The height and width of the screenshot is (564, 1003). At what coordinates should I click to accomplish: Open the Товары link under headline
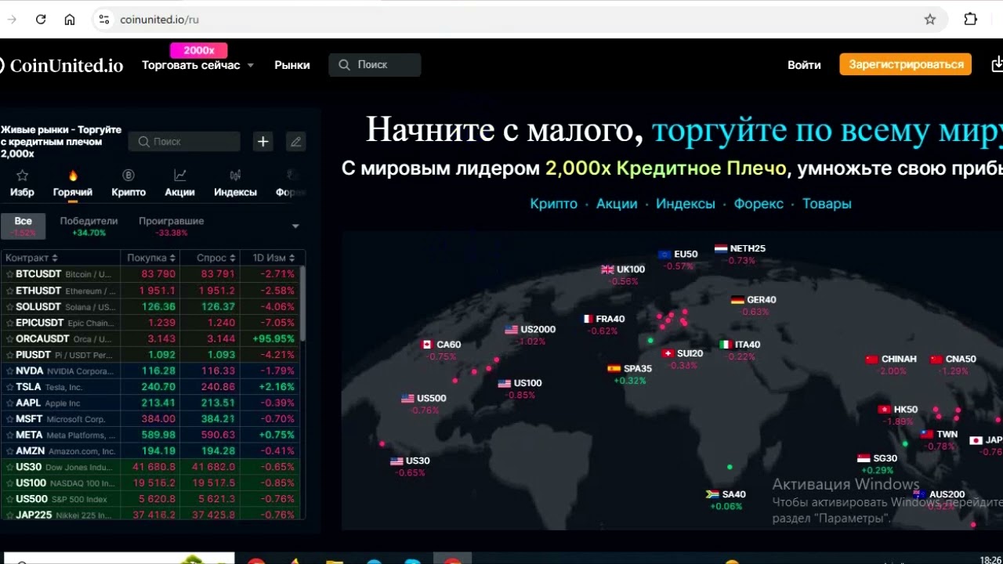click(x=827, y=204)
